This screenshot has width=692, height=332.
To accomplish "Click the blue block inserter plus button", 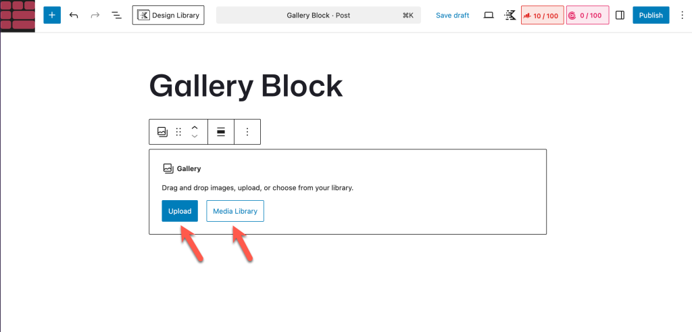I will point(52,15).
